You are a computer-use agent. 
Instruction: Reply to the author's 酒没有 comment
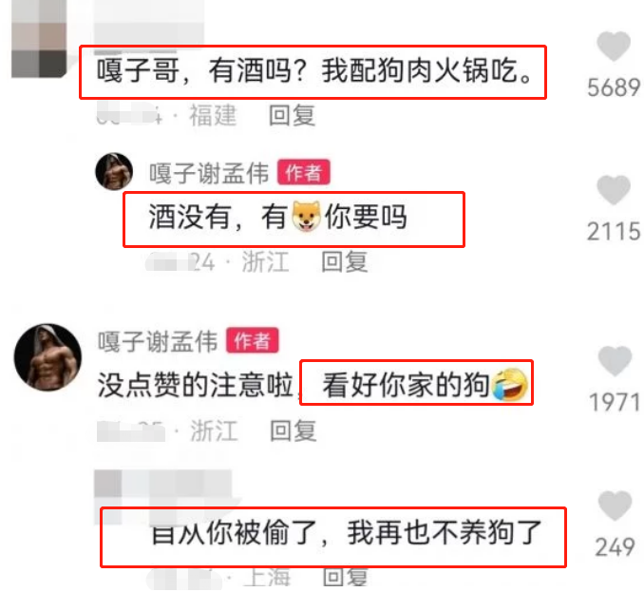click(x=344, y=261)
